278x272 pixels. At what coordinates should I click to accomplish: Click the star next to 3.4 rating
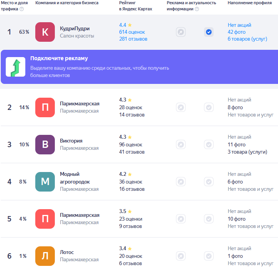coord(130,249)
